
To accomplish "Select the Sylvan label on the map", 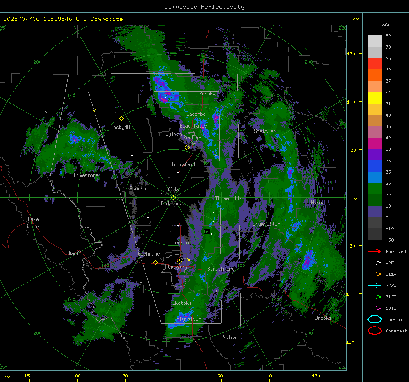I will click(174, 134).
